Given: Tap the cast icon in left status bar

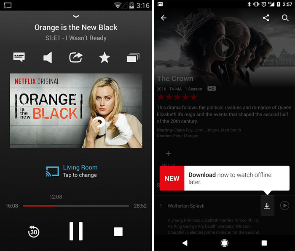Looking at the screenshot, I should (8, 5).
